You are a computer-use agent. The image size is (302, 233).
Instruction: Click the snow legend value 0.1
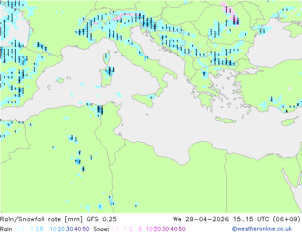pyautogui.click(x=114, y=229)
